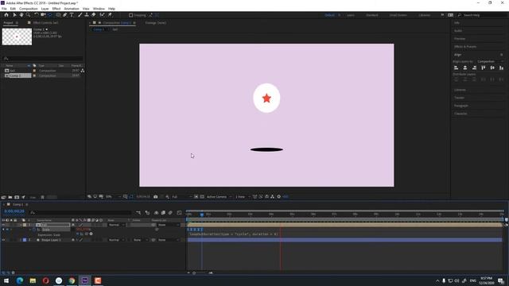Open the Composition Mini-Flowchart in timeline
Image resolution: width=509 pixels, height=286 pixels.
point(138,213)
